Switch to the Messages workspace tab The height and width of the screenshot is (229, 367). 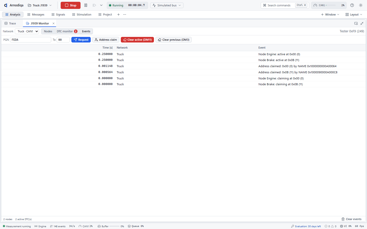click(36, 15)
